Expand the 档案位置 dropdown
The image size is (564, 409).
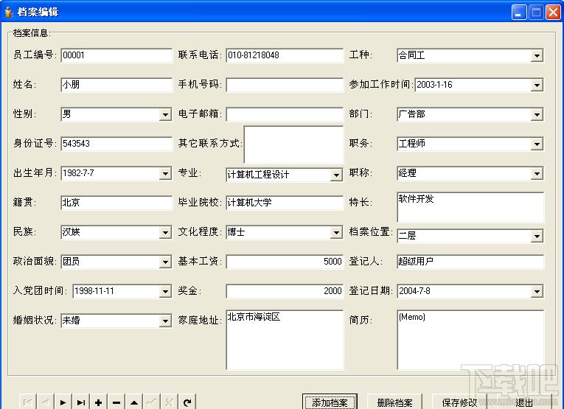pyautogui.click(x=537, y=237)
